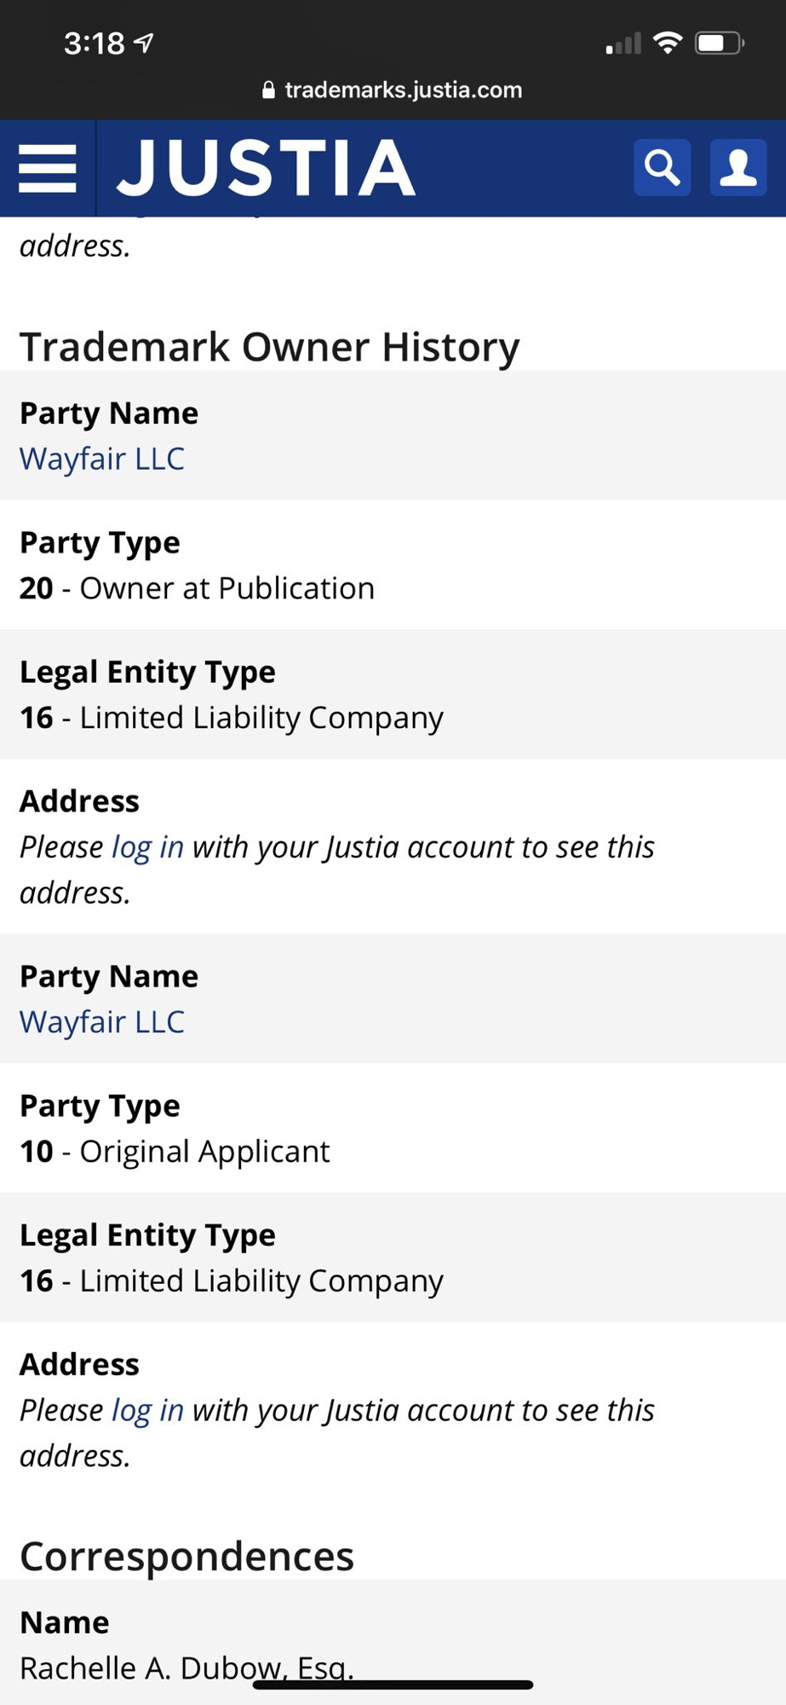Select the Rachelle A. Dubow name text
The image size is (786, 1705).
(x=186, y=1667)
